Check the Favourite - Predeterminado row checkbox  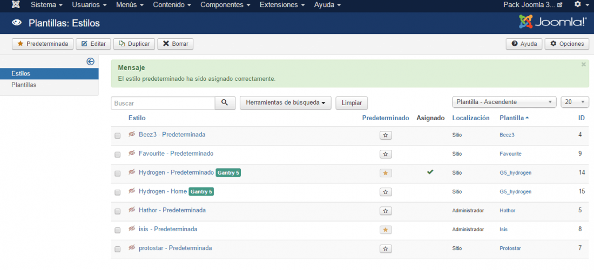(117, 154)
